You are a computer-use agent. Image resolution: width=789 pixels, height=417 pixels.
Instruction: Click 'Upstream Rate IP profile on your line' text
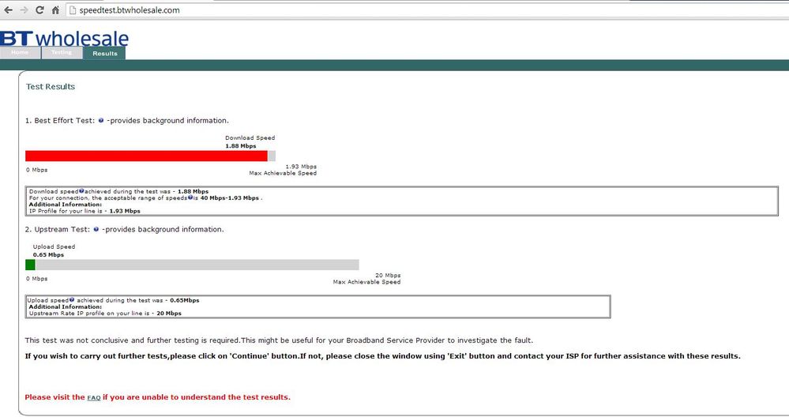(x=85, y=314)
